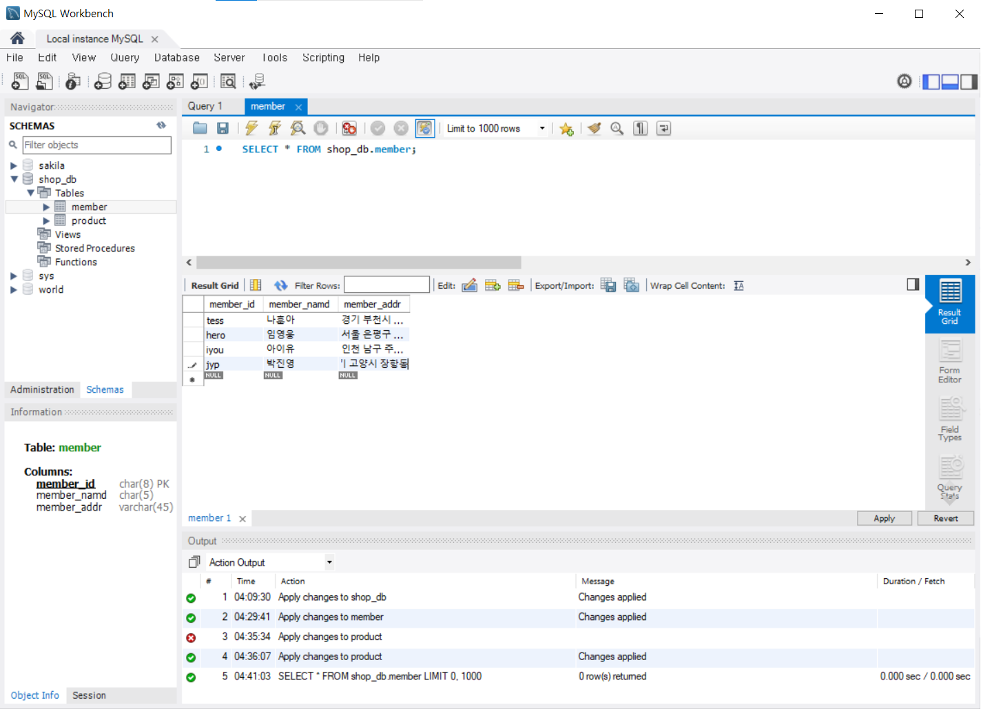
Task: Expand the sys schema
Action: tap(13, 276)
